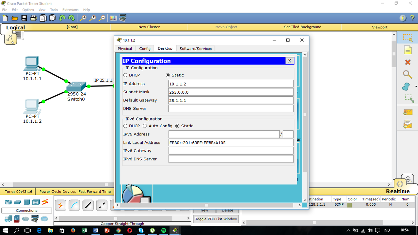Open the drawing palette icon
This screenshot has width=418, height=235.
pyautogui.click(x=113, y=18)
